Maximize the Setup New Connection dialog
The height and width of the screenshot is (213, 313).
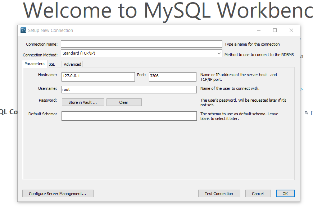[275, 30]
